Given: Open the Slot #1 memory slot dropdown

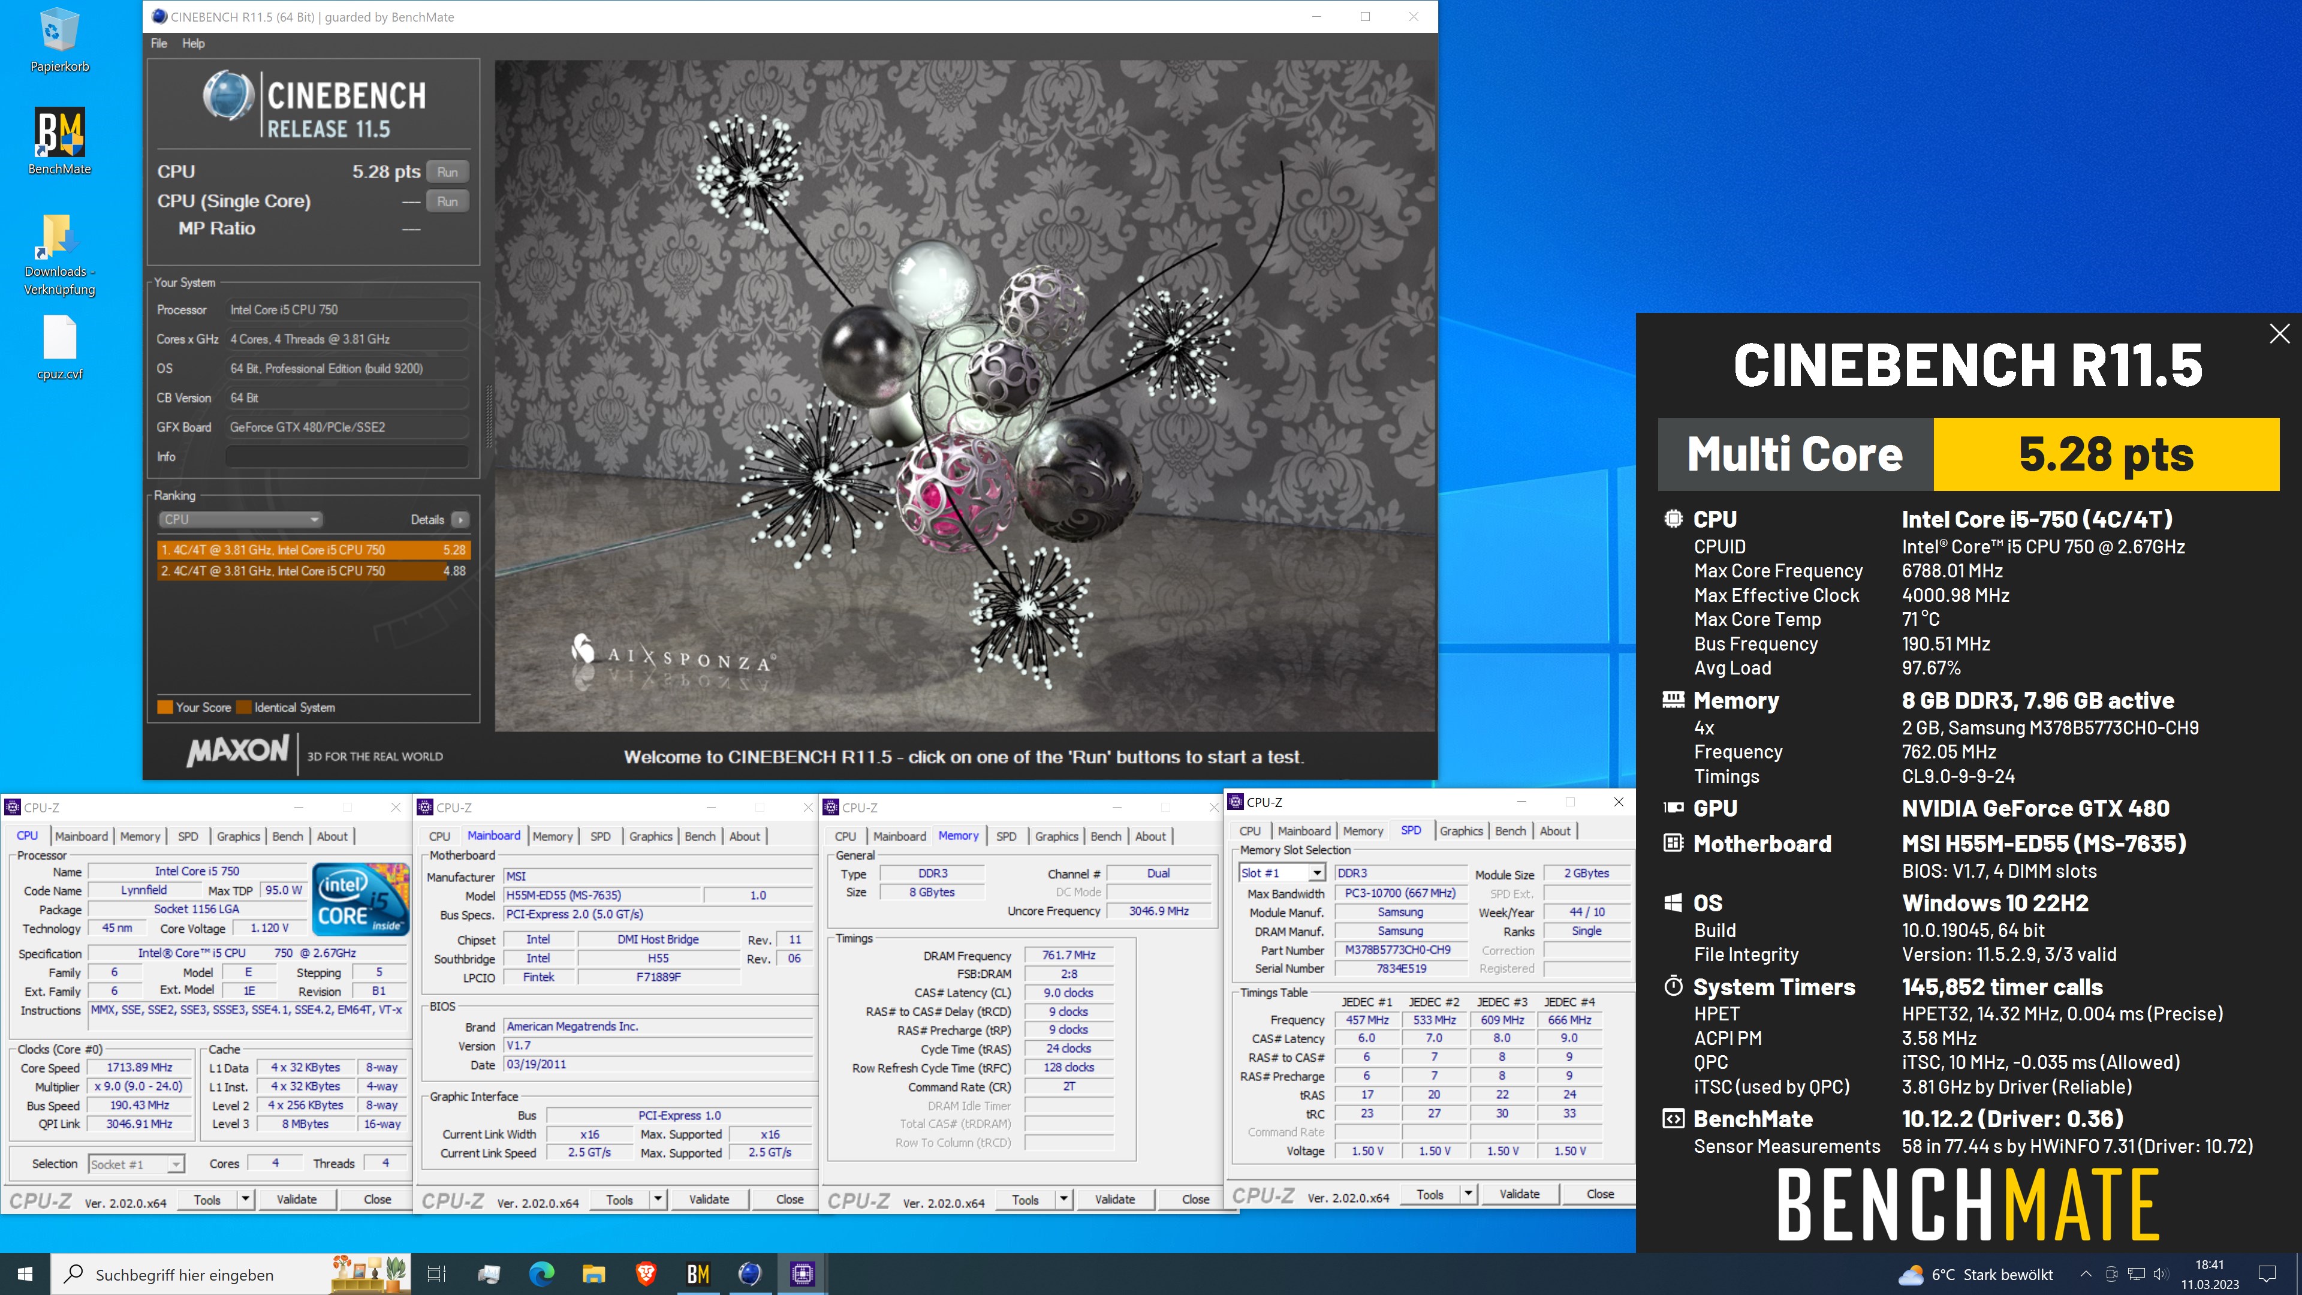Looking at the screenshot, I should 1282,873.
